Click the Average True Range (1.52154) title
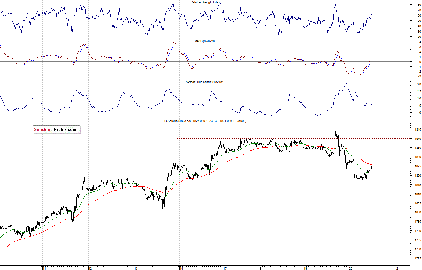This screenshot has height=270, width=422. coord(206,82)
